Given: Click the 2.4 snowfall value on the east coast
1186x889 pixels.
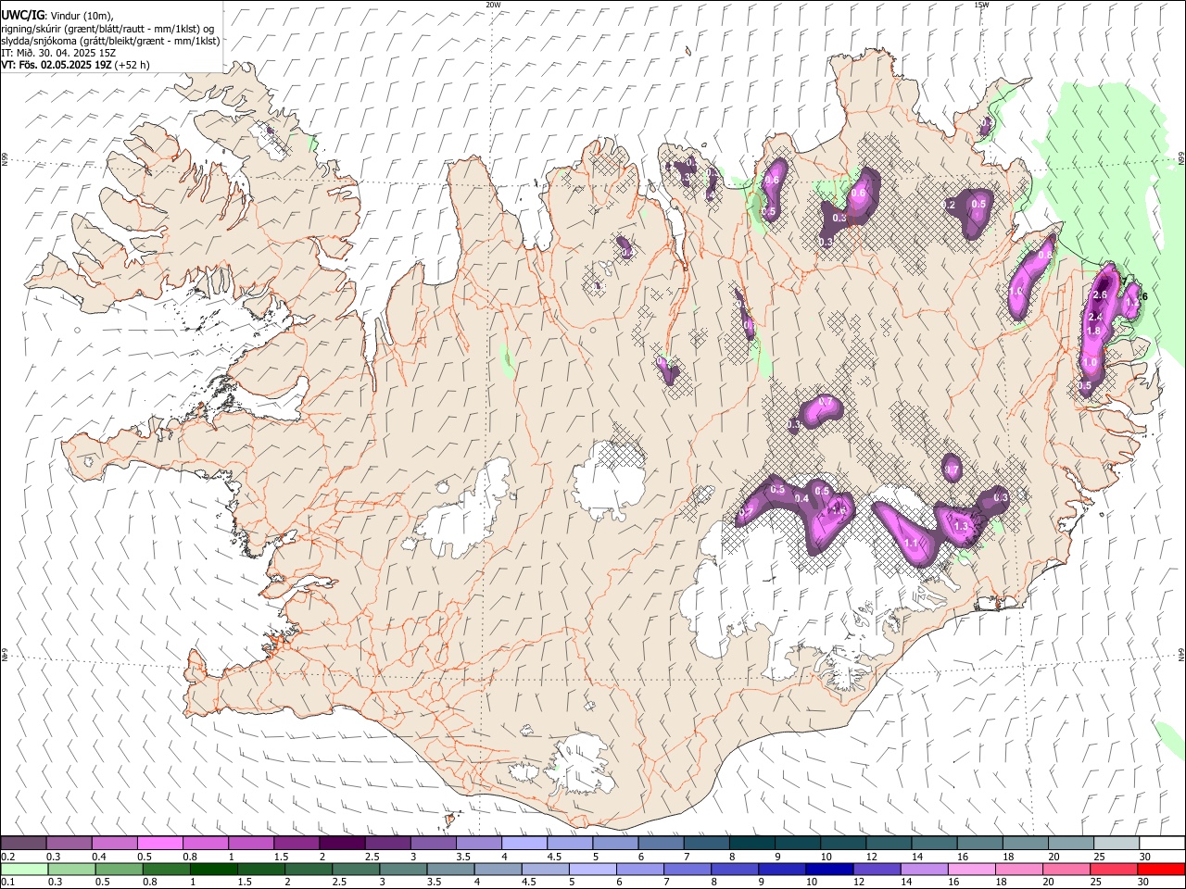Looking at the screenshot, I should coord(1094,318).
